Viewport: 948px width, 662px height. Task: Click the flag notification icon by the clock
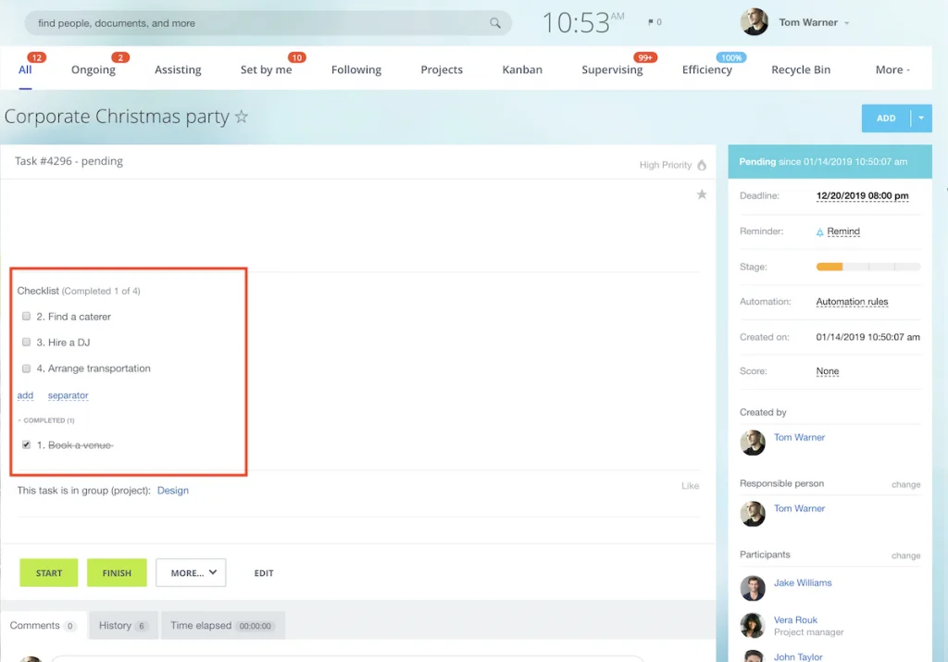(x=652, y=22)
